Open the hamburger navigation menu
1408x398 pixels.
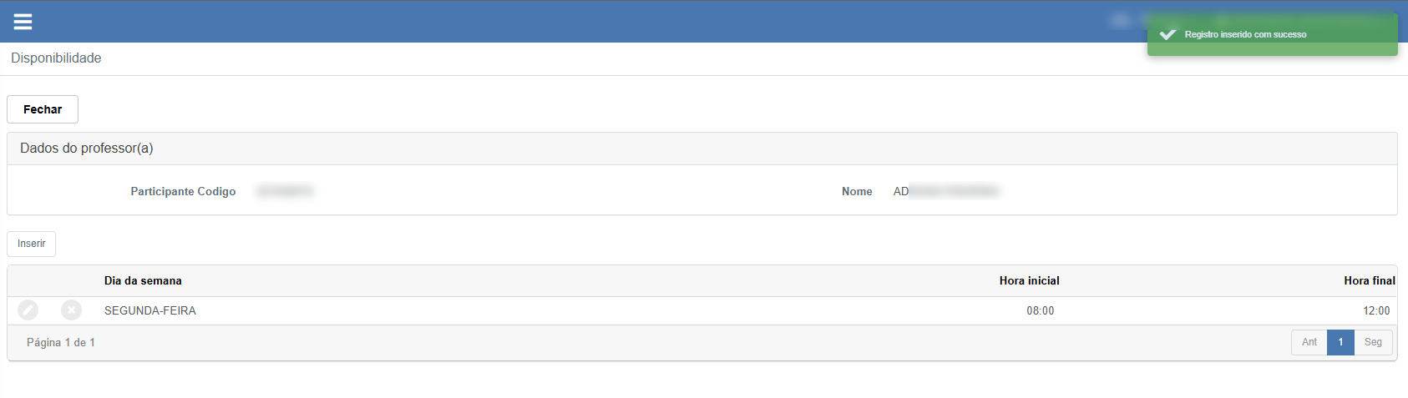[x=23, y=22]
